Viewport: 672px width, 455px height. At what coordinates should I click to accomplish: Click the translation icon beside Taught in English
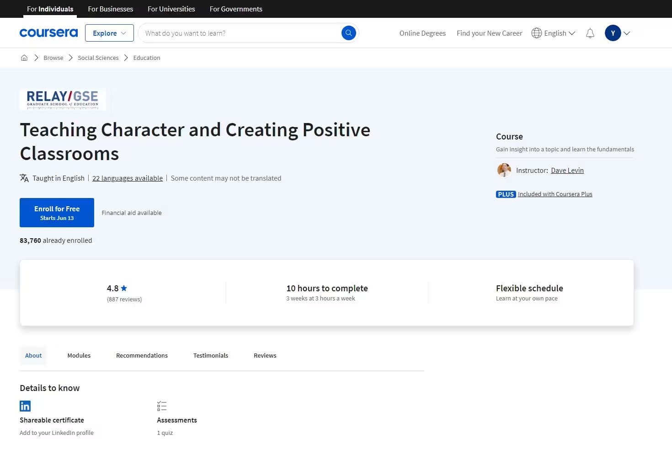(24, 178)
